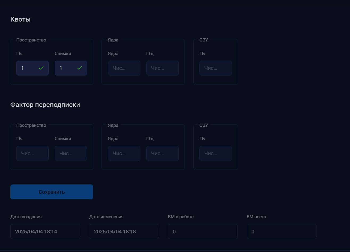Focus Фактор переподписки ГГц input
This screenshot has width=350, height=252.
click(162, 153)
